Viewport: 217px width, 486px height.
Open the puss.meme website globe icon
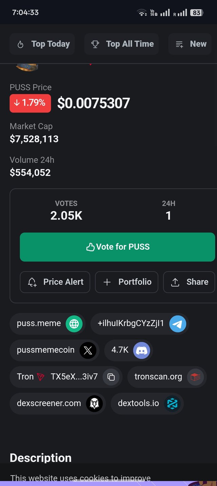(x=74, y=323)
